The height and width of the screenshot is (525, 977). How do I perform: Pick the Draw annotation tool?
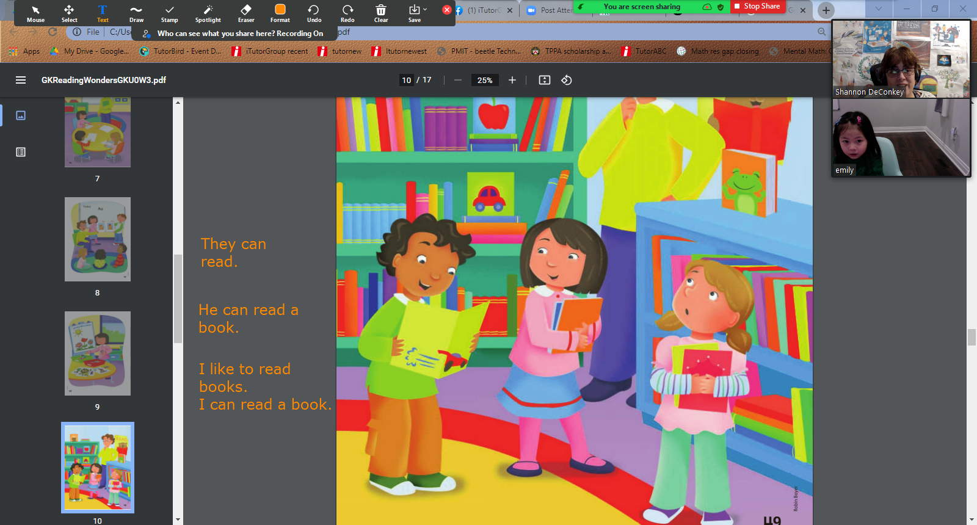click(136, 13)
